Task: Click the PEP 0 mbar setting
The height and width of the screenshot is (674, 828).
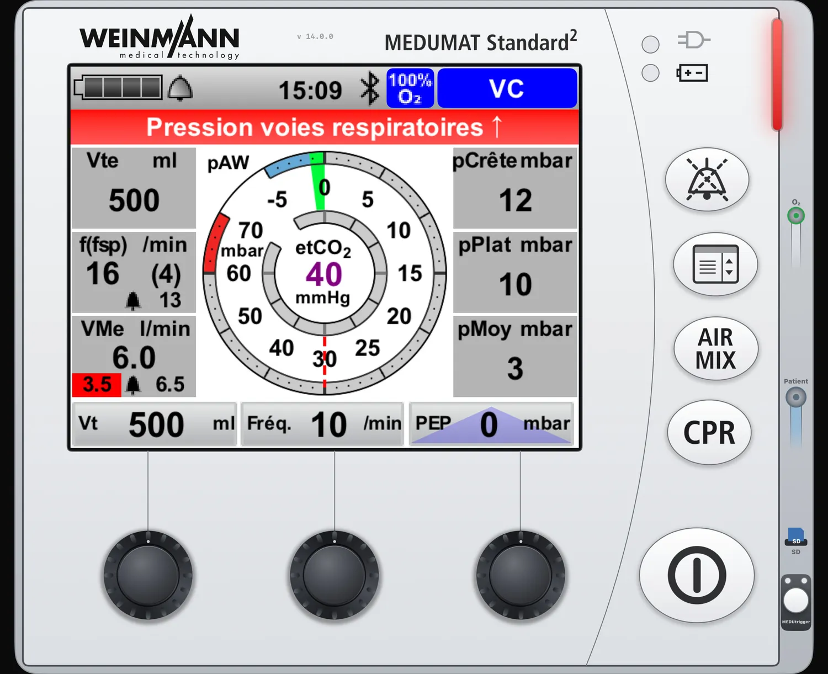Action: 492,424
